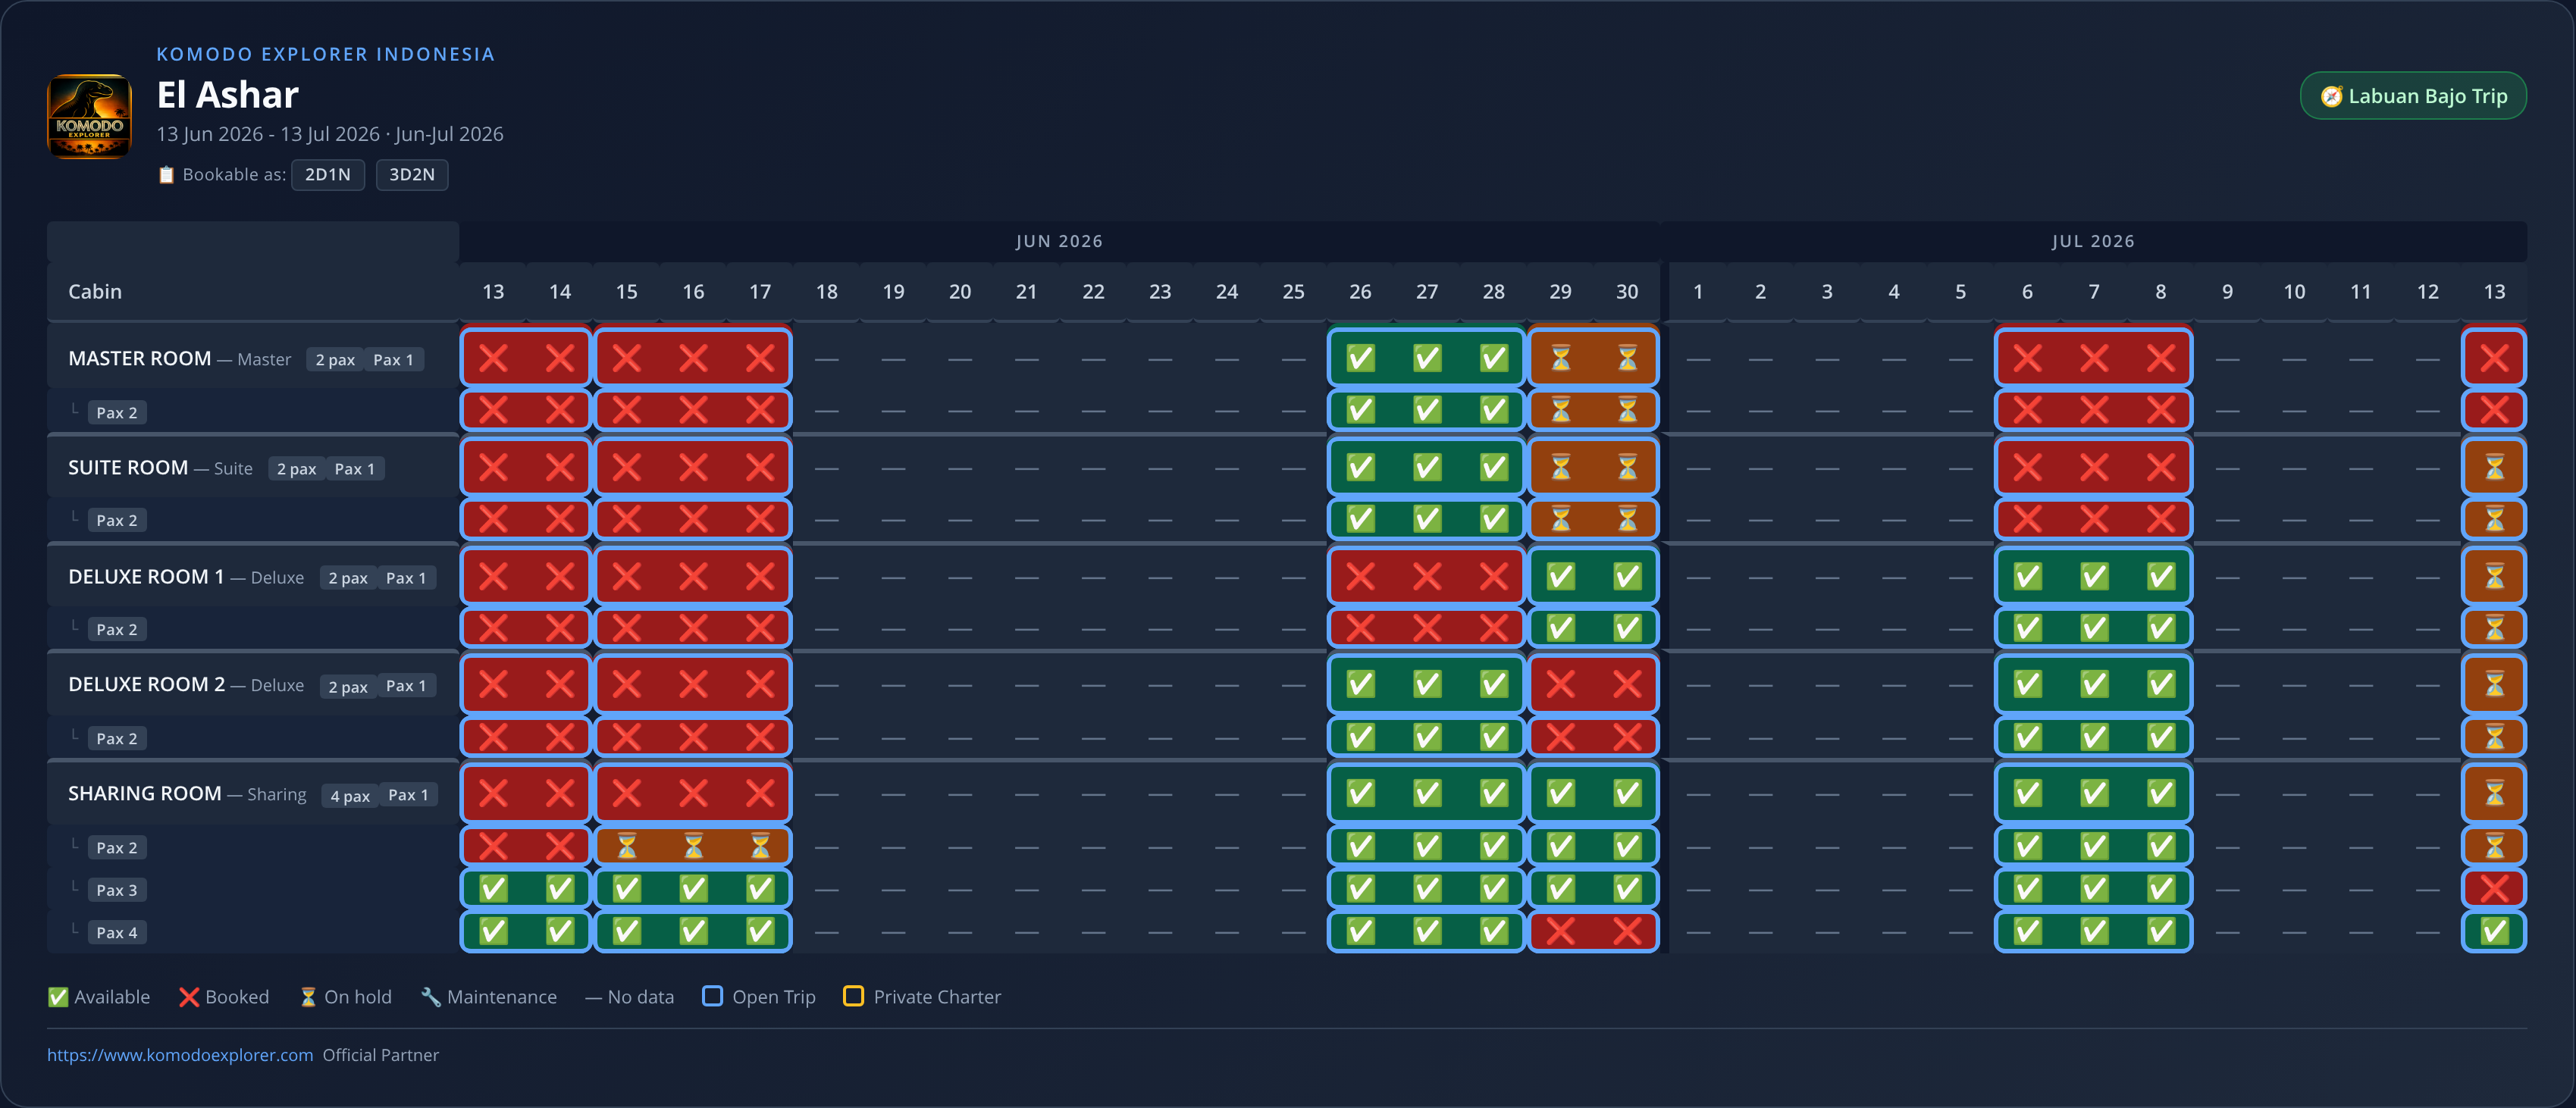The image size is (2576, 1108).
Task: Click Deluxe Room 2 Pax 1 available June 26
Action: pyautogui.click(x=1360, y=684)
